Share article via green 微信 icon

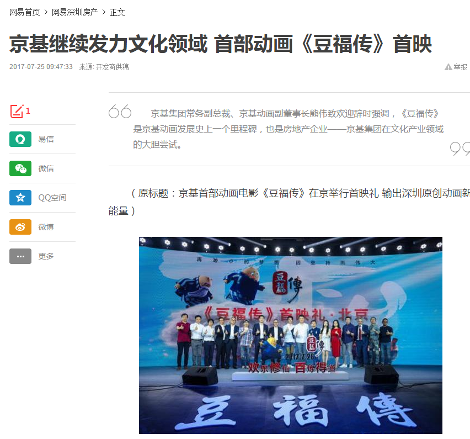click(20, 168)
